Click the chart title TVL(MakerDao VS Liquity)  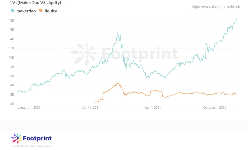tap(36, 2)
